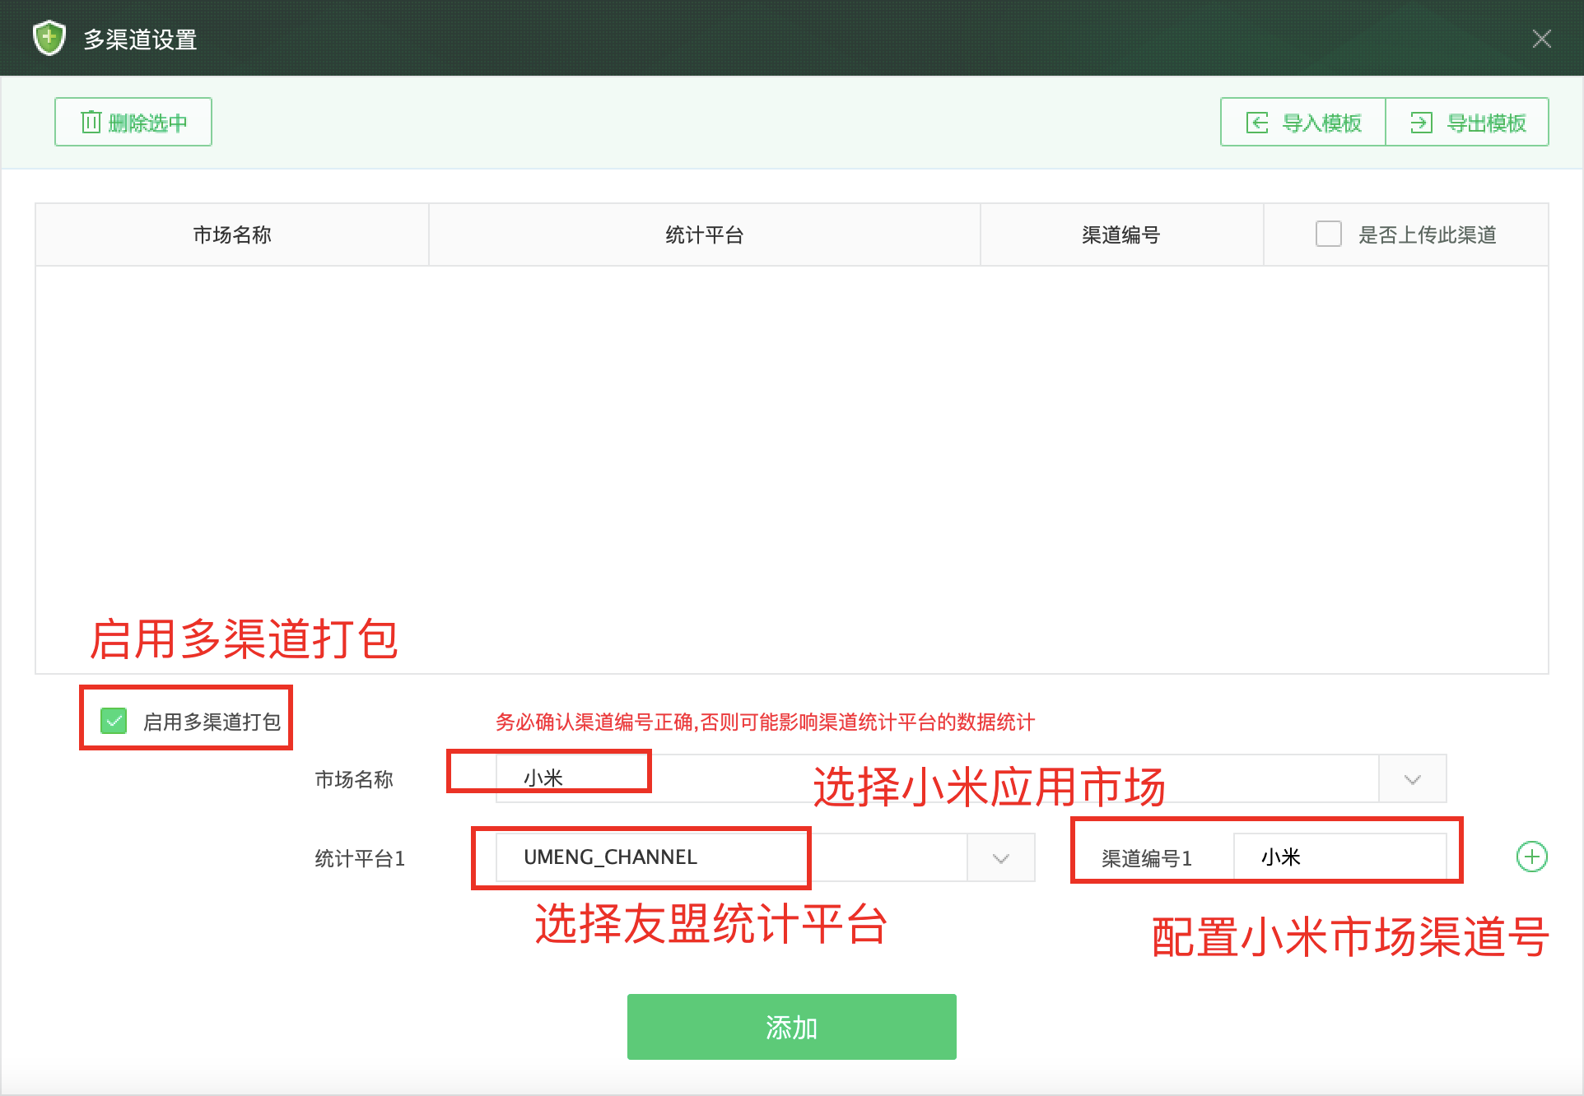Click the 删除选中 button

133,122
